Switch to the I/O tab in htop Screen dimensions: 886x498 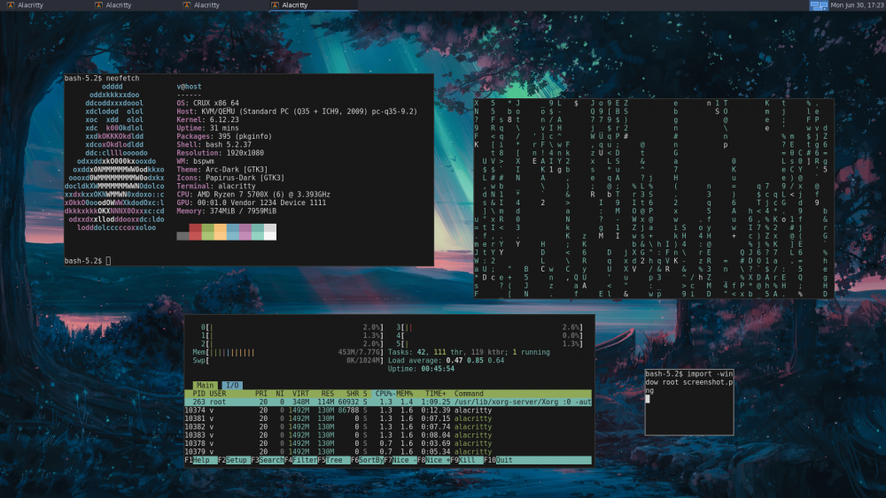click(232, 385)
